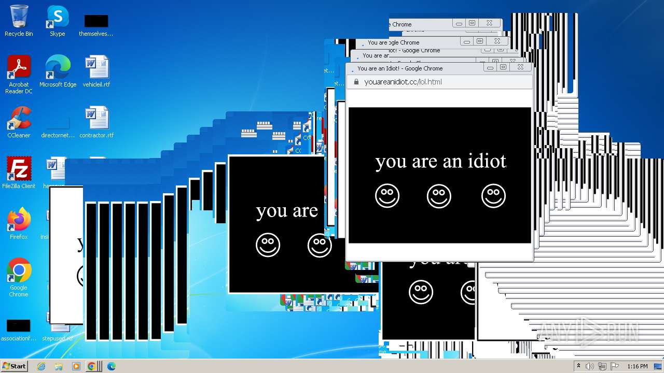Click the Show desktop button after the clock
The height and width of the screenshot is (373, 664).
click(658, 366)
